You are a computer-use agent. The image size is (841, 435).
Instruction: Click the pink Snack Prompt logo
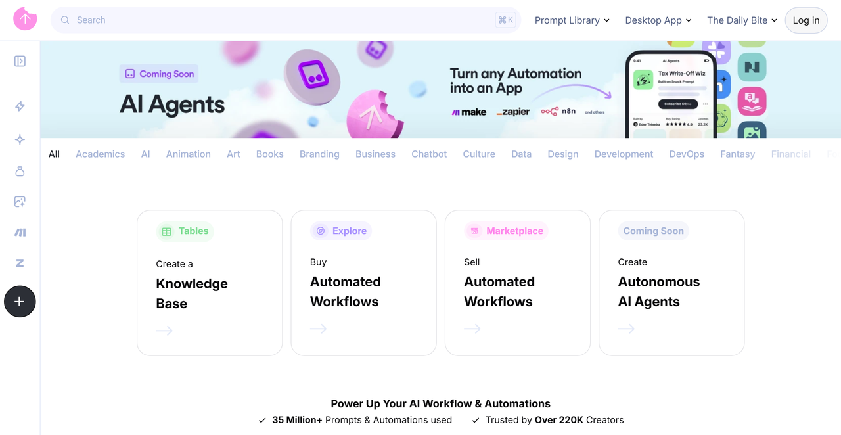(25, 19)
